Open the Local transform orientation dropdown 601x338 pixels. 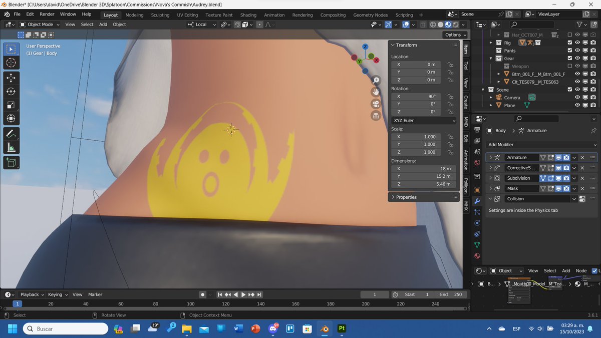[202, 25]
